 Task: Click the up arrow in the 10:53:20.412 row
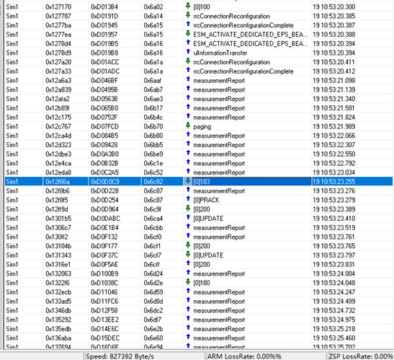(188, 71)
